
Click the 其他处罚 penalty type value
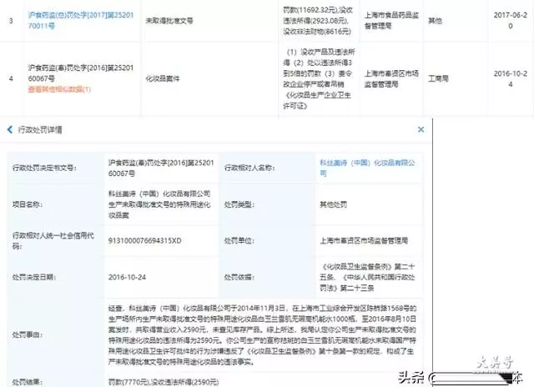tap(333, 204)
